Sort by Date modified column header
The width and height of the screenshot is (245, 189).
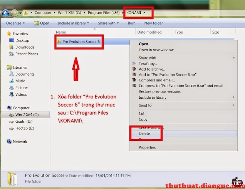(x=149, y=32)
